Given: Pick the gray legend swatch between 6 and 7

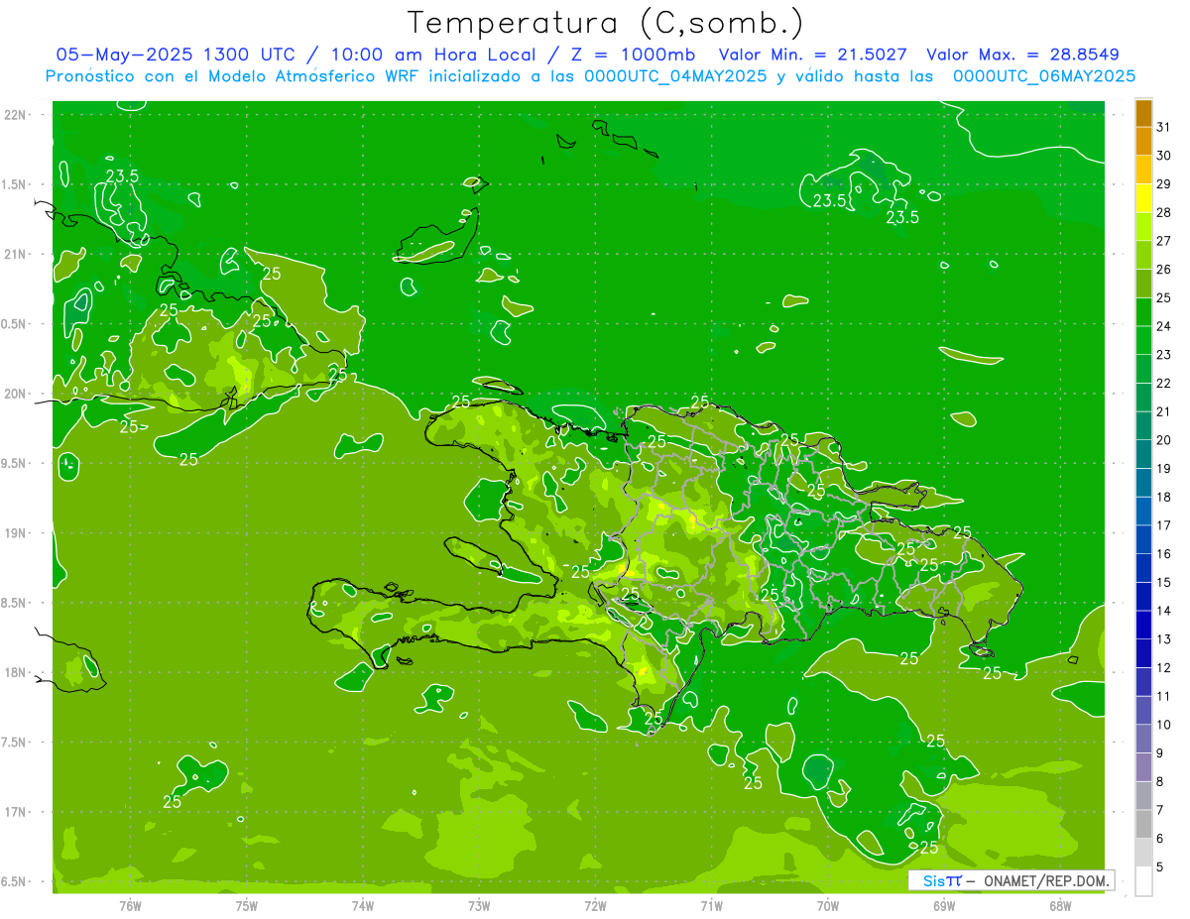Looking at the screenshot, I should pyautogui.click(x=1143, y=824).
